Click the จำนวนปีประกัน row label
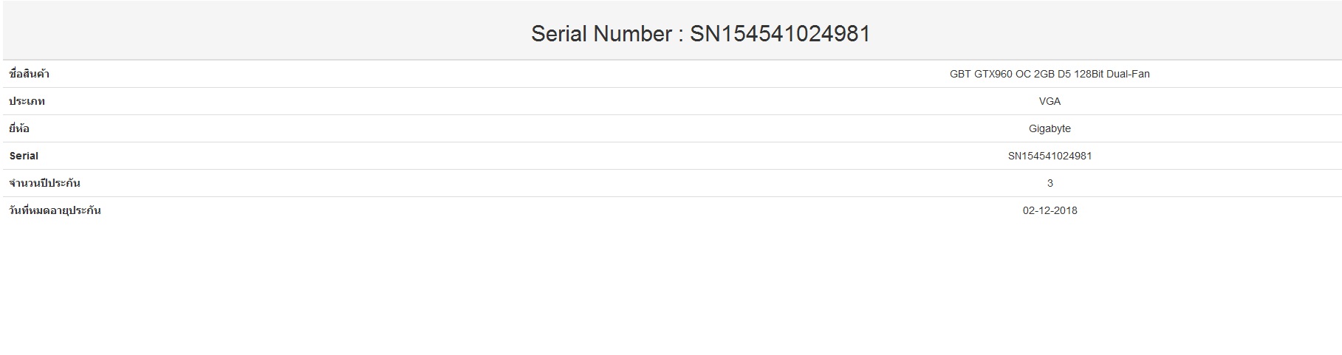The height and width of the screenshot is (355, 1342). (44, 183)
